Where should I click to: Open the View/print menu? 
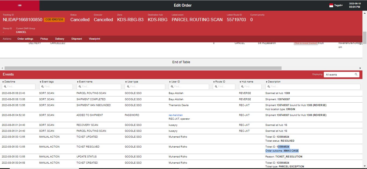[x=95, y=39]
